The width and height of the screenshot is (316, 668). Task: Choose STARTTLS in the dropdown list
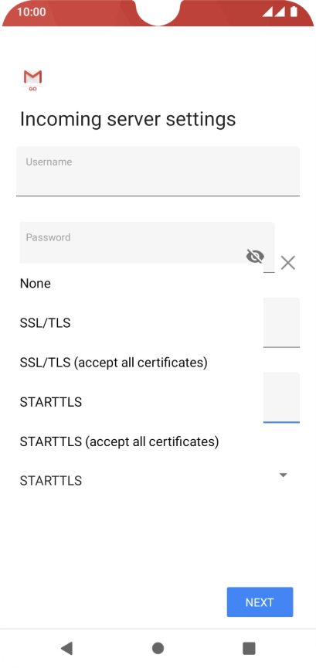click(x=51, y=402)
